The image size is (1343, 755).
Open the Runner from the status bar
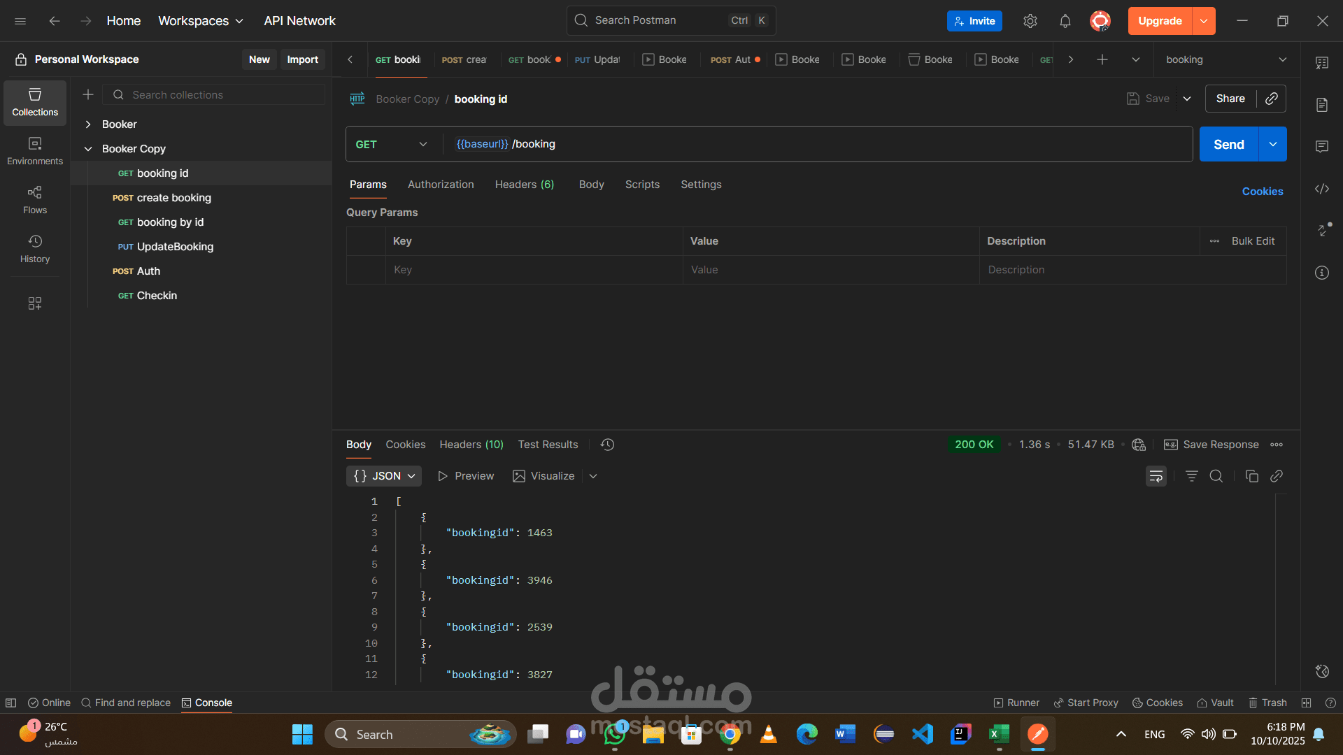point(1016,703)
